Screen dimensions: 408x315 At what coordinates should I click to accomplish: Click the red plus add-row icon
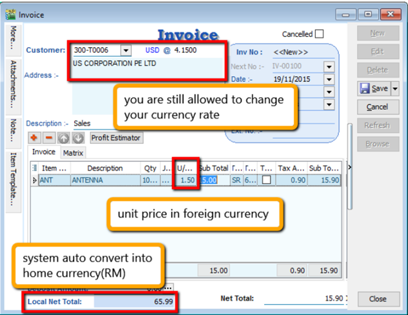[33, 138]
